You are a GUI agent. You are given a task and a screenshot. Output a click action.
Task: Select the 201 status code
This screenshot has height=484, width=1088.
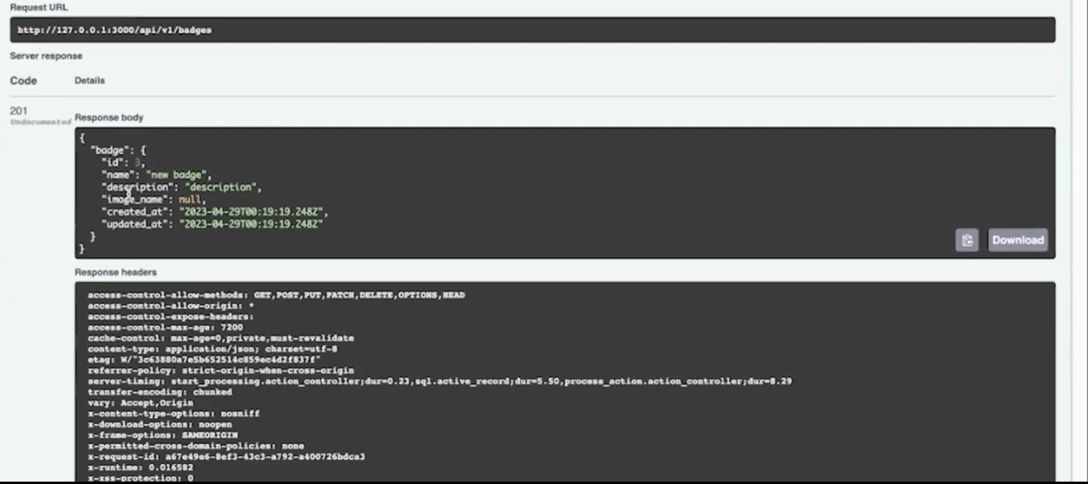click(x=19, y=111)
